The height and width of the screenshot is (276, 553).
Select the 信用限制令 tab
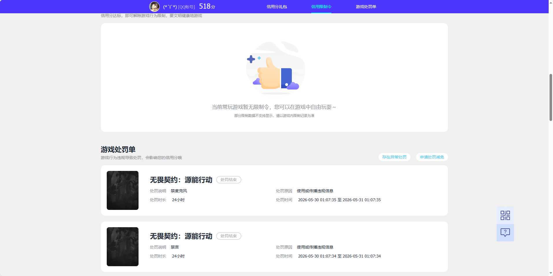click(x=321, y=7)
